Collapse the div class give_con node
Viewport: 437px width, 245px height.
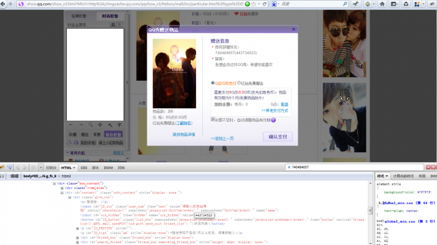[x=70, y=197]
